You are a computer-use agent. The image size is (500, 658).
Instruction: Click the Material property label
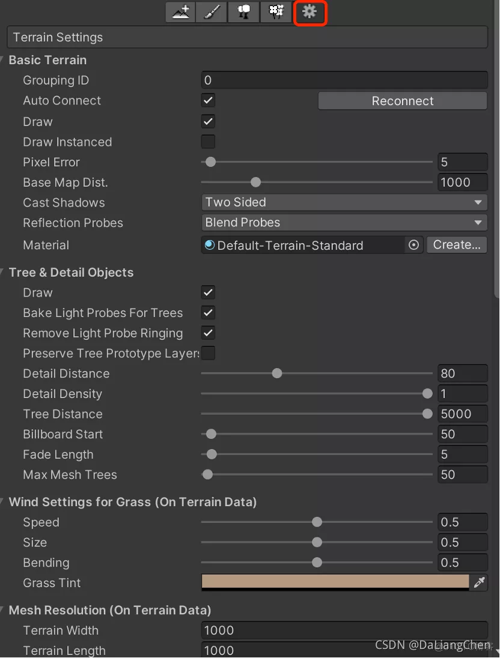tap(46, 245)
